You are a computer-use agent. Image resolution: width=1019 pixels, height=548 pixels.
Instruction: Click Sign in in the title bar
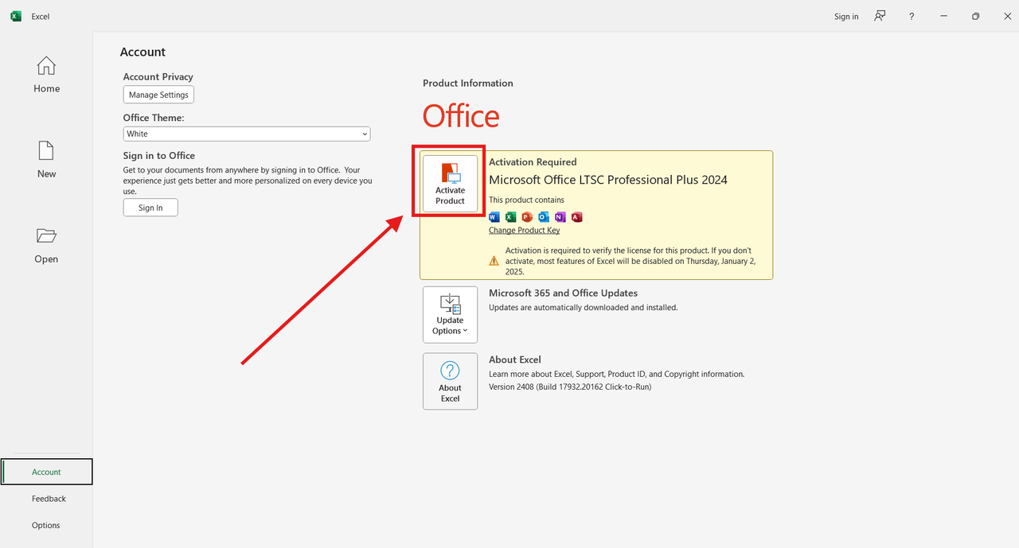click(846, 17)
